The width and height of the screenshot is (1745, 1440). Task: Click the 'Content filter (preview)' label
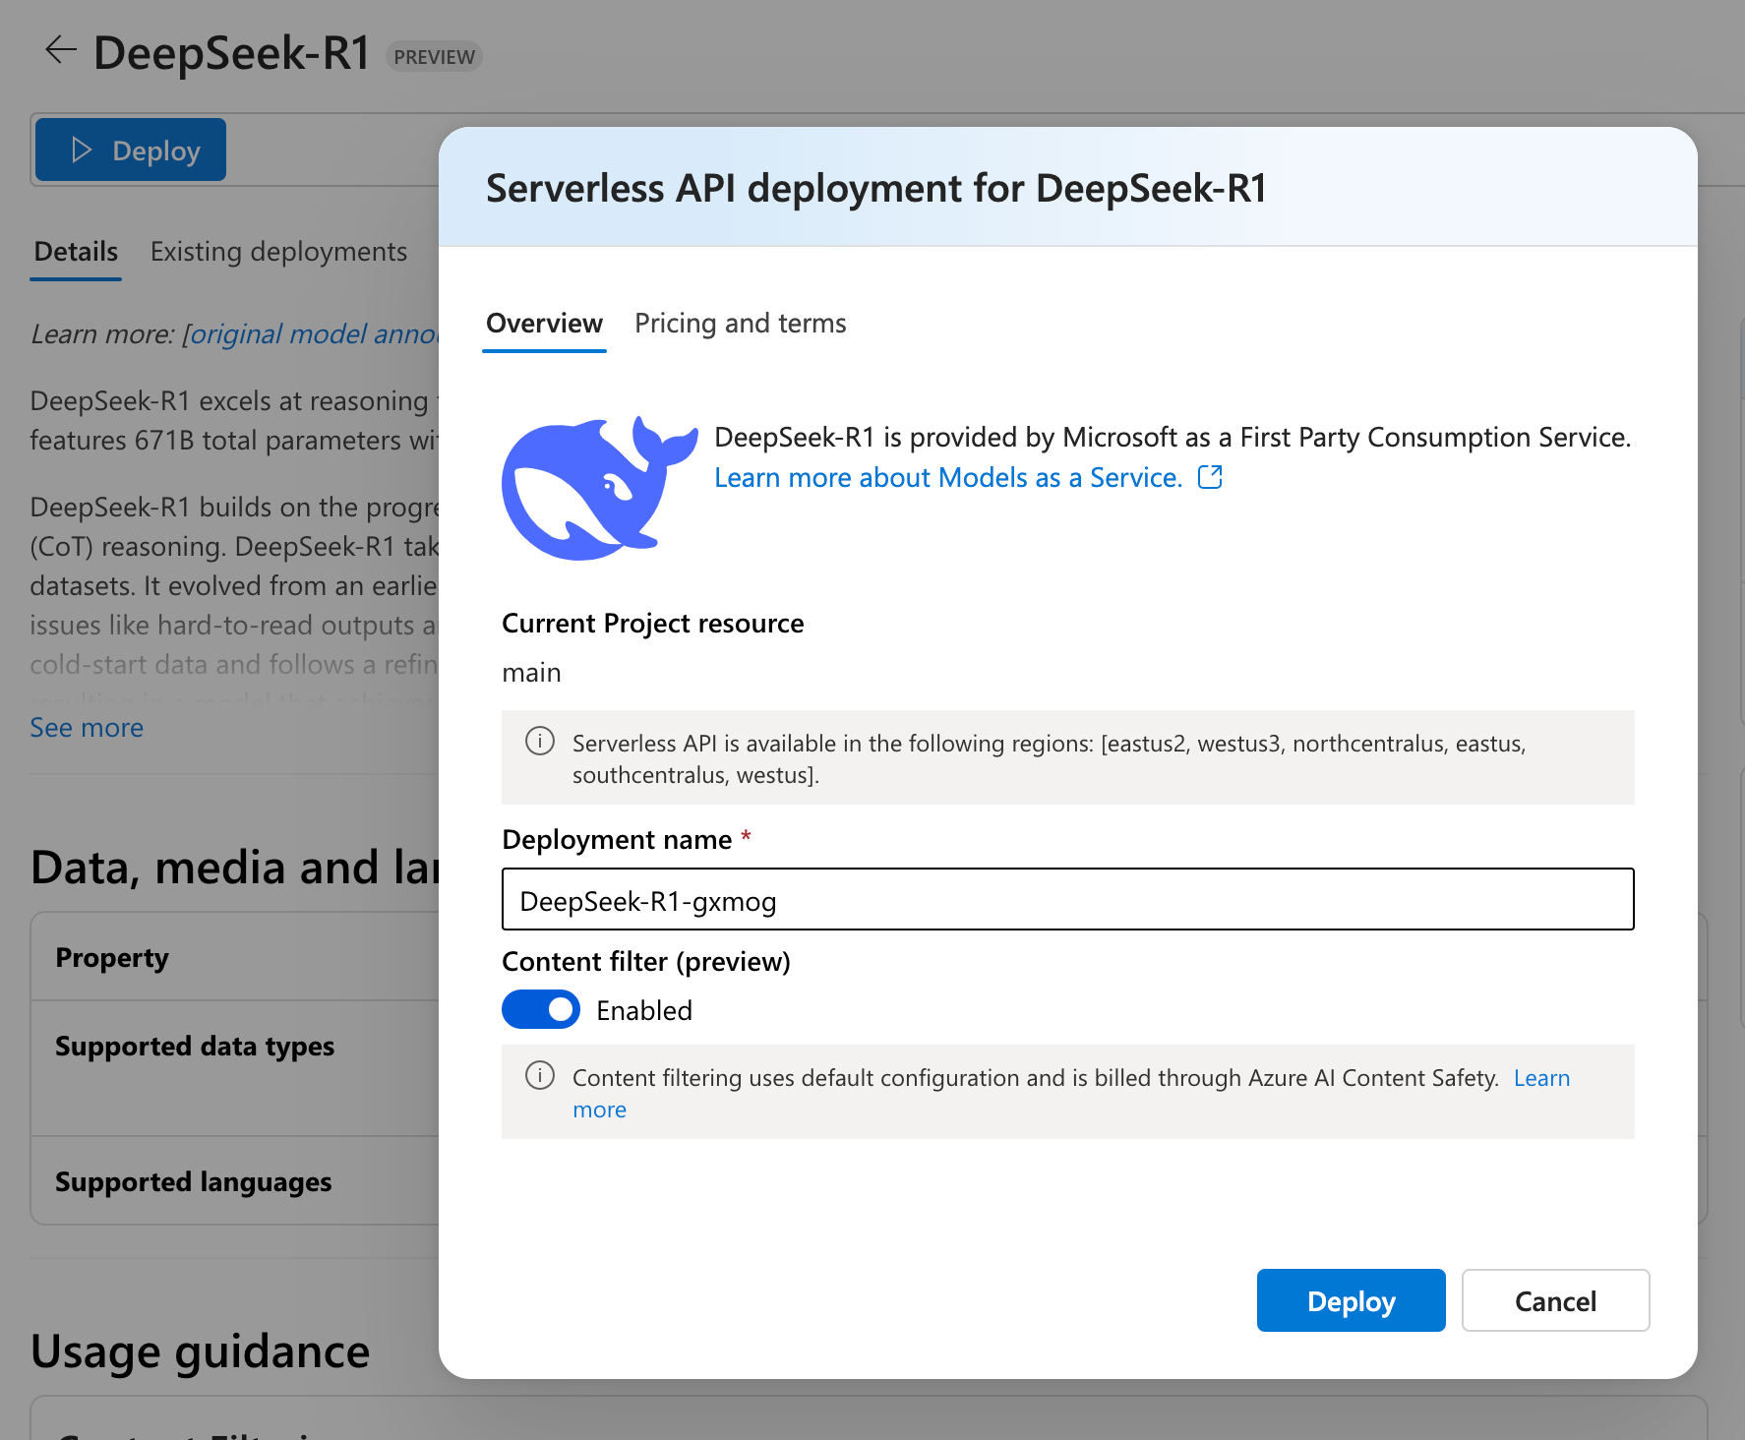tap(646, 961)
